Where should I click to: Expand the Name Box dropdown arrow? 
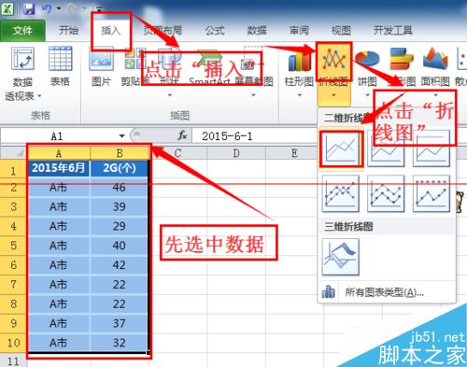coord(122,136)
